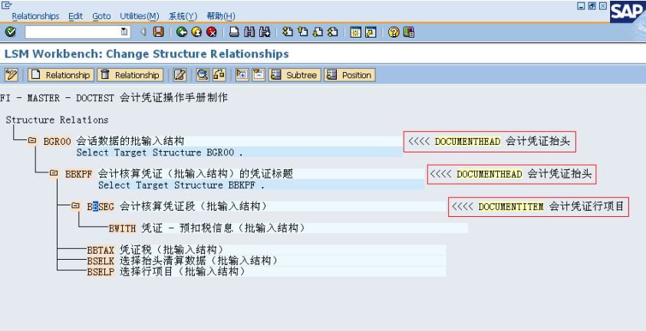Click the Create Relationship button

(61, 75)
